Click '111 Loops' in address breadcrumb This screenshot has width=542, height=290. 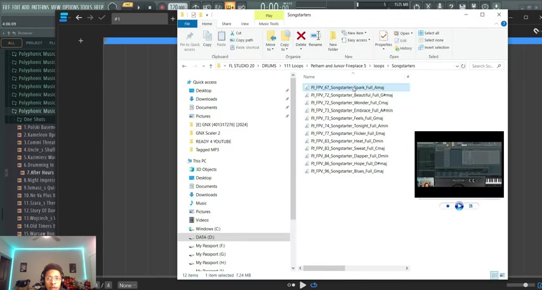[x=293, y=66]
